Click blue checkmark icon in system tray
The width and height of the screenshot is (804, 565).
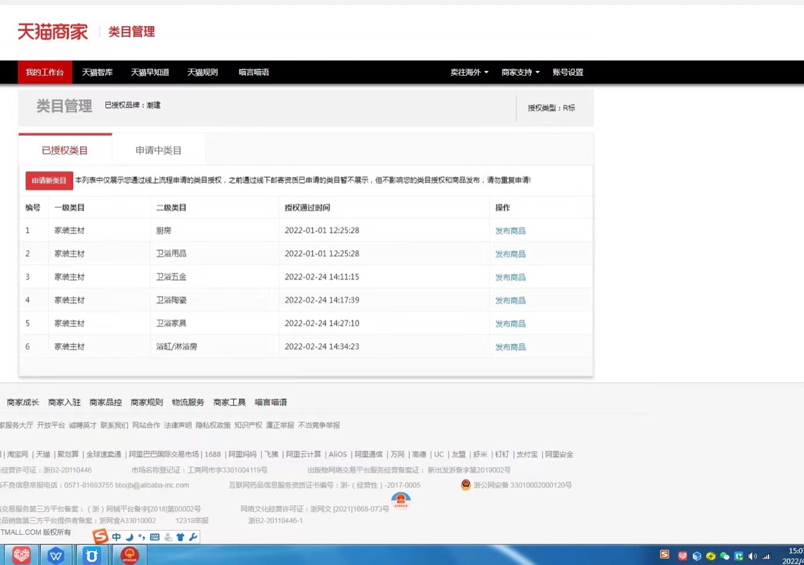point(739,556)
